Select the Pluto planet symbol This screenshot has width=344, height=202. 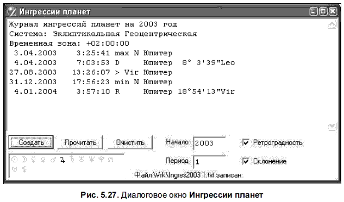click(x=101, y=159)
